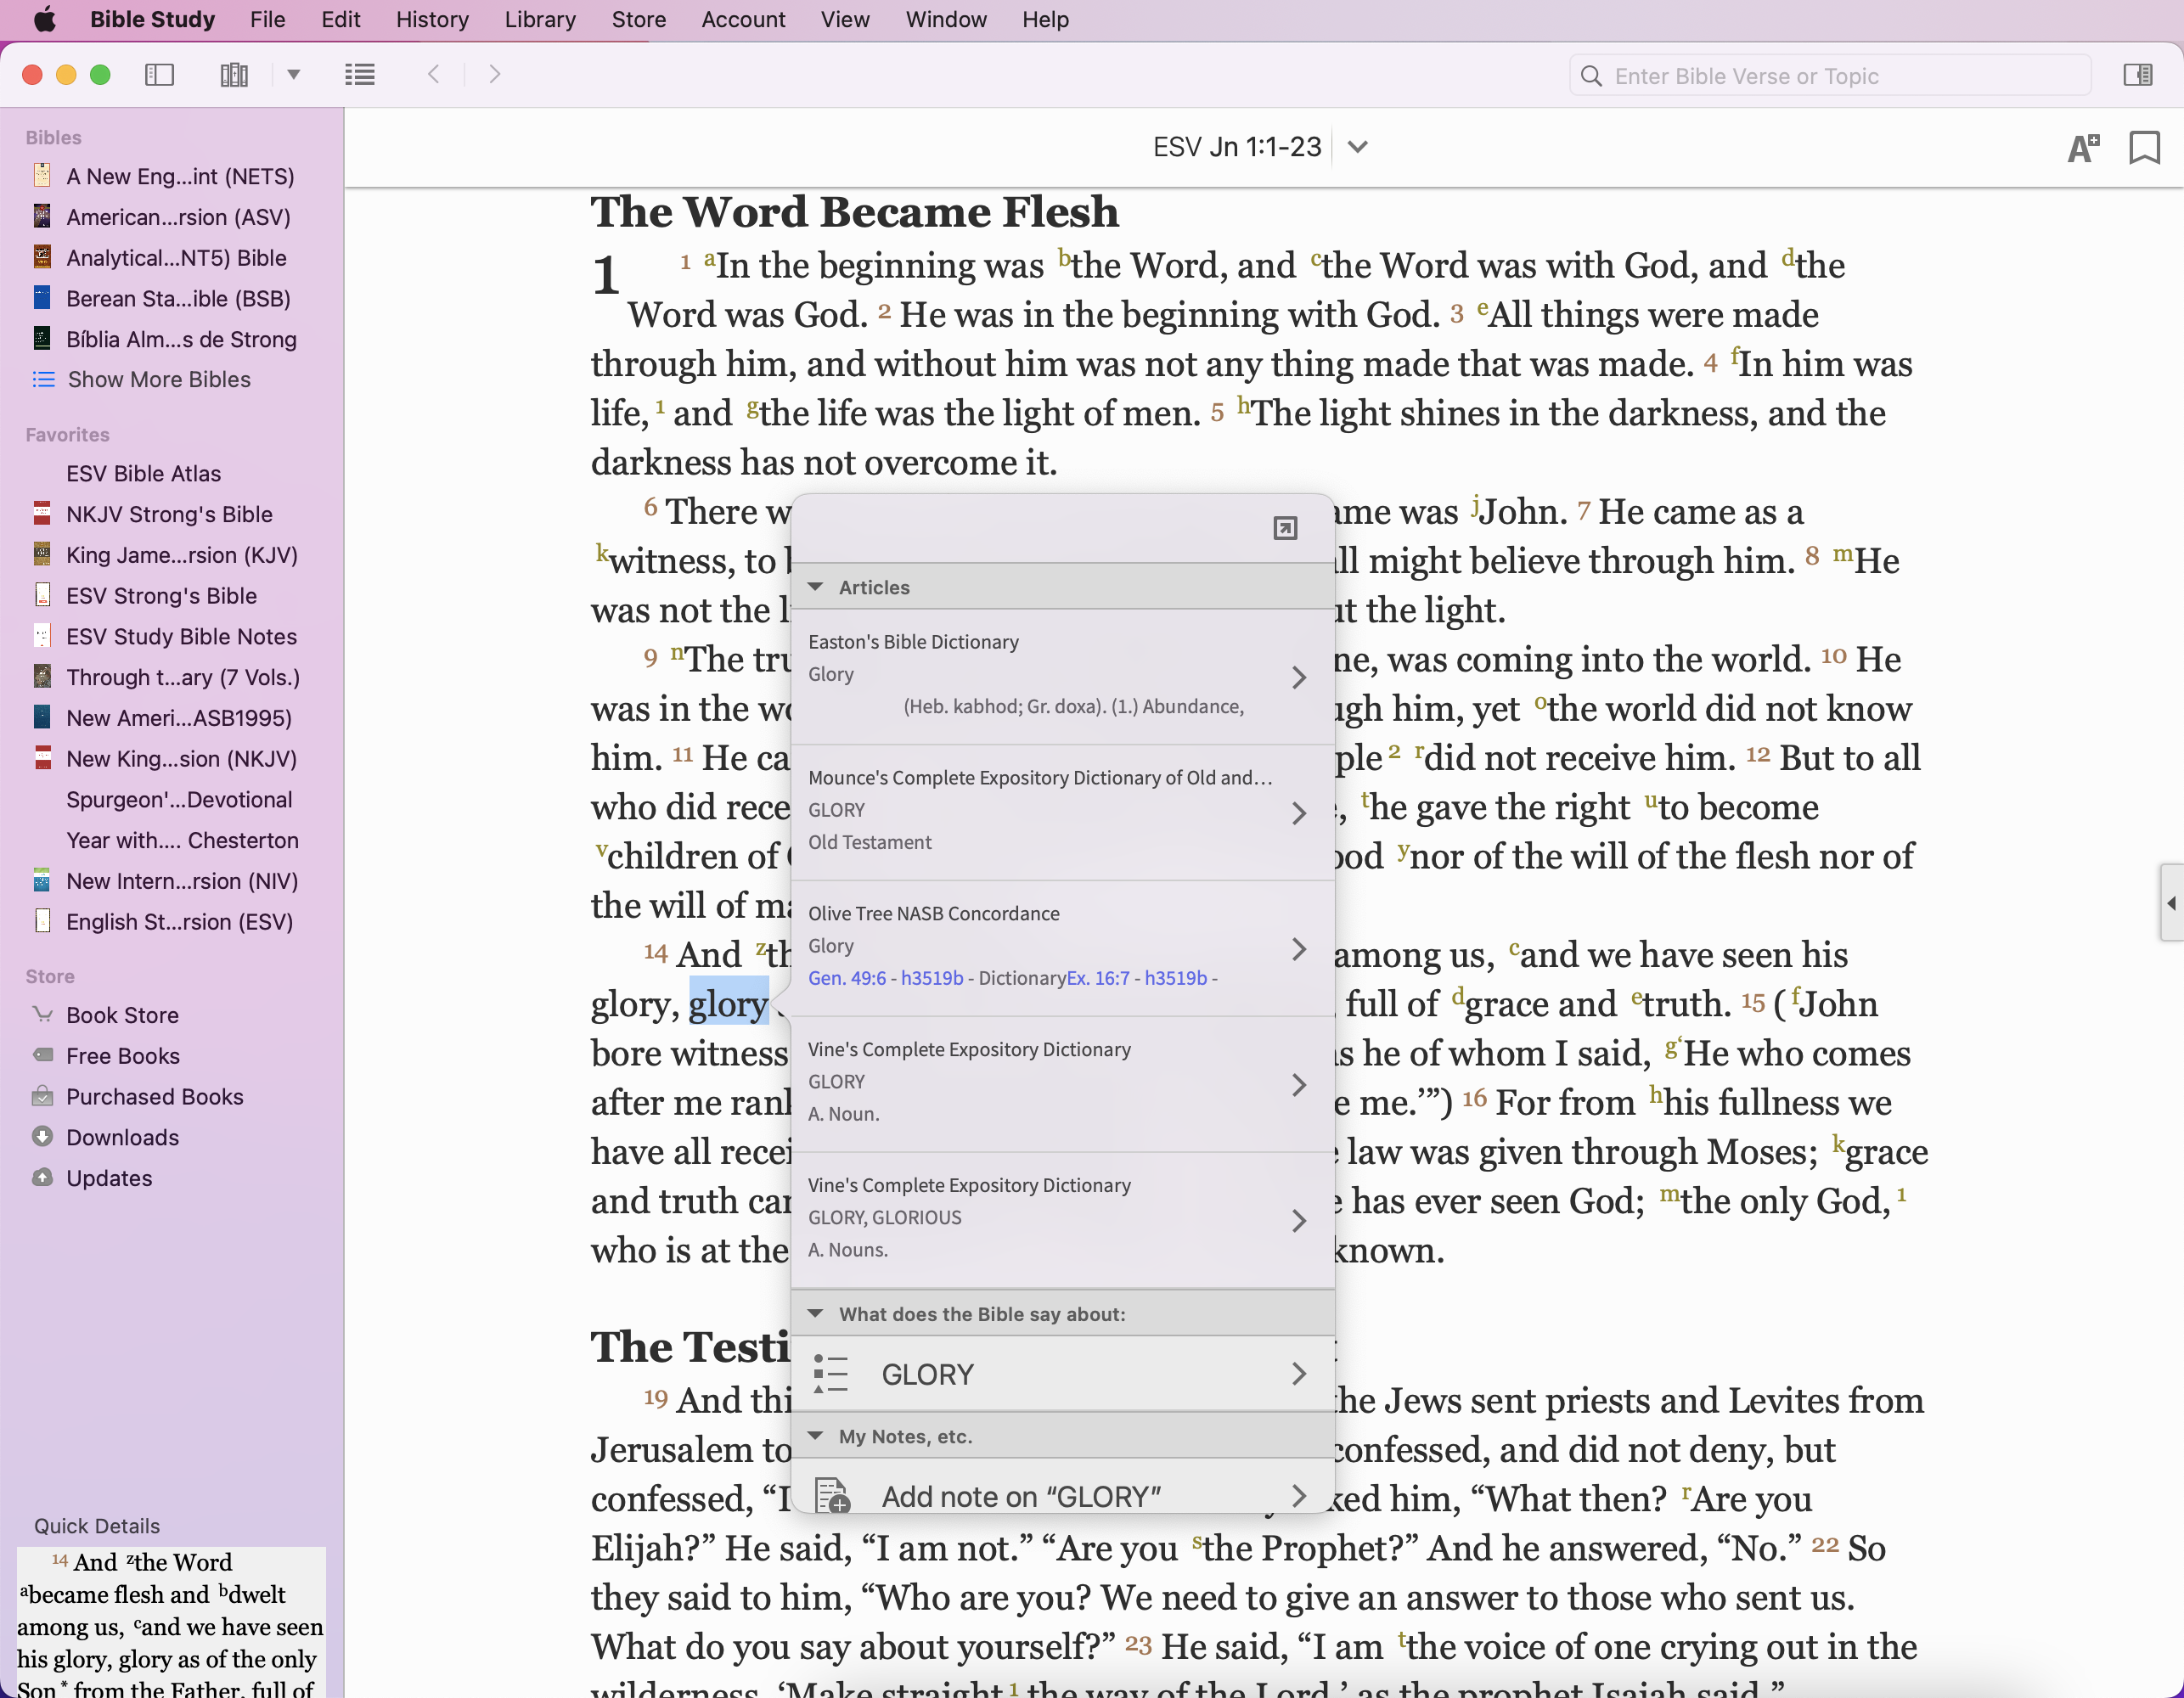Collapse 'What does the Bible say about' section
The image size is (2184, 1698).
[816, 1314]
